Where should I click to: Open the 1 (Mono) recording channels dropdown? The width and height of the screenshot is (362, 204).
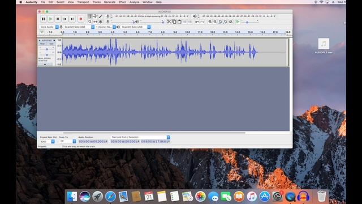tap(106, 27)
